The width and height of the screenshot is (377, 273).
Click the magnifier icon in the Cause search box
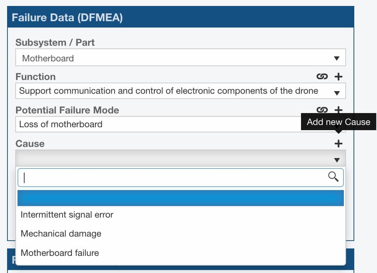pyautogui.click(x=333, y=177)
